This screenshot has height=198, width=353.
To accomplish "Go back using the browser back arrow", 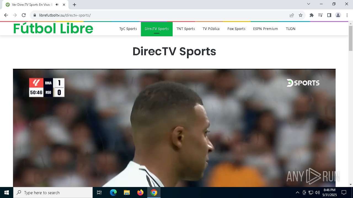I will (x=6, y=15).
